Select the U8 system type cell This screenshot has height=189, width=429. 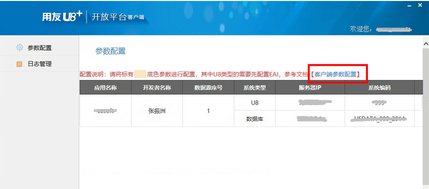point(255,103)
